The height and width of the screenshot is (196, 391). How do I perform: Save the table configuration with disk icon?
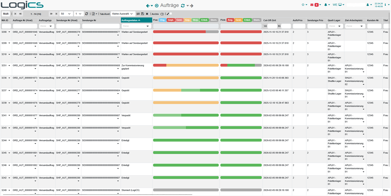pyautogui.click(x=142, y=14)
